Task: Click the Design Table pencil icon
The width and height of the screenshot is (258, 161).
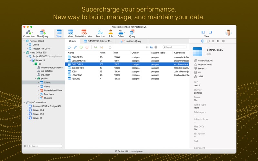Action: [75, 47]
